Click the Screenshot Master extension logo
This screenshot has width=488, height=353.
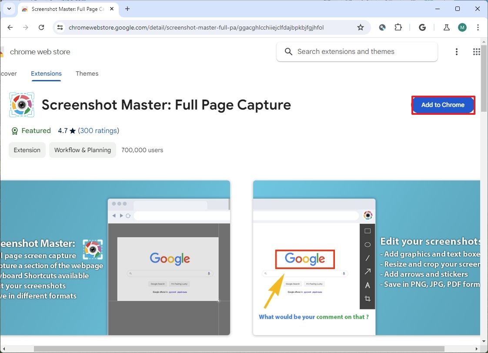tap(22, 105)
